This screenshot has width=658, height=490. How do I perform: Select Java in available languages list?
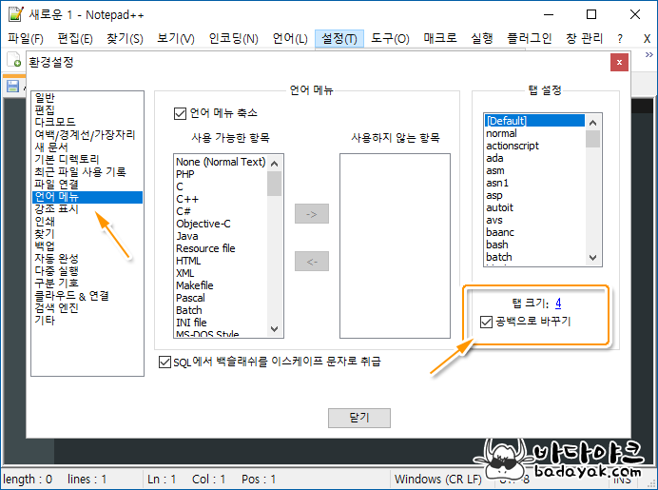pyautogui.click(x=221, y=236)
